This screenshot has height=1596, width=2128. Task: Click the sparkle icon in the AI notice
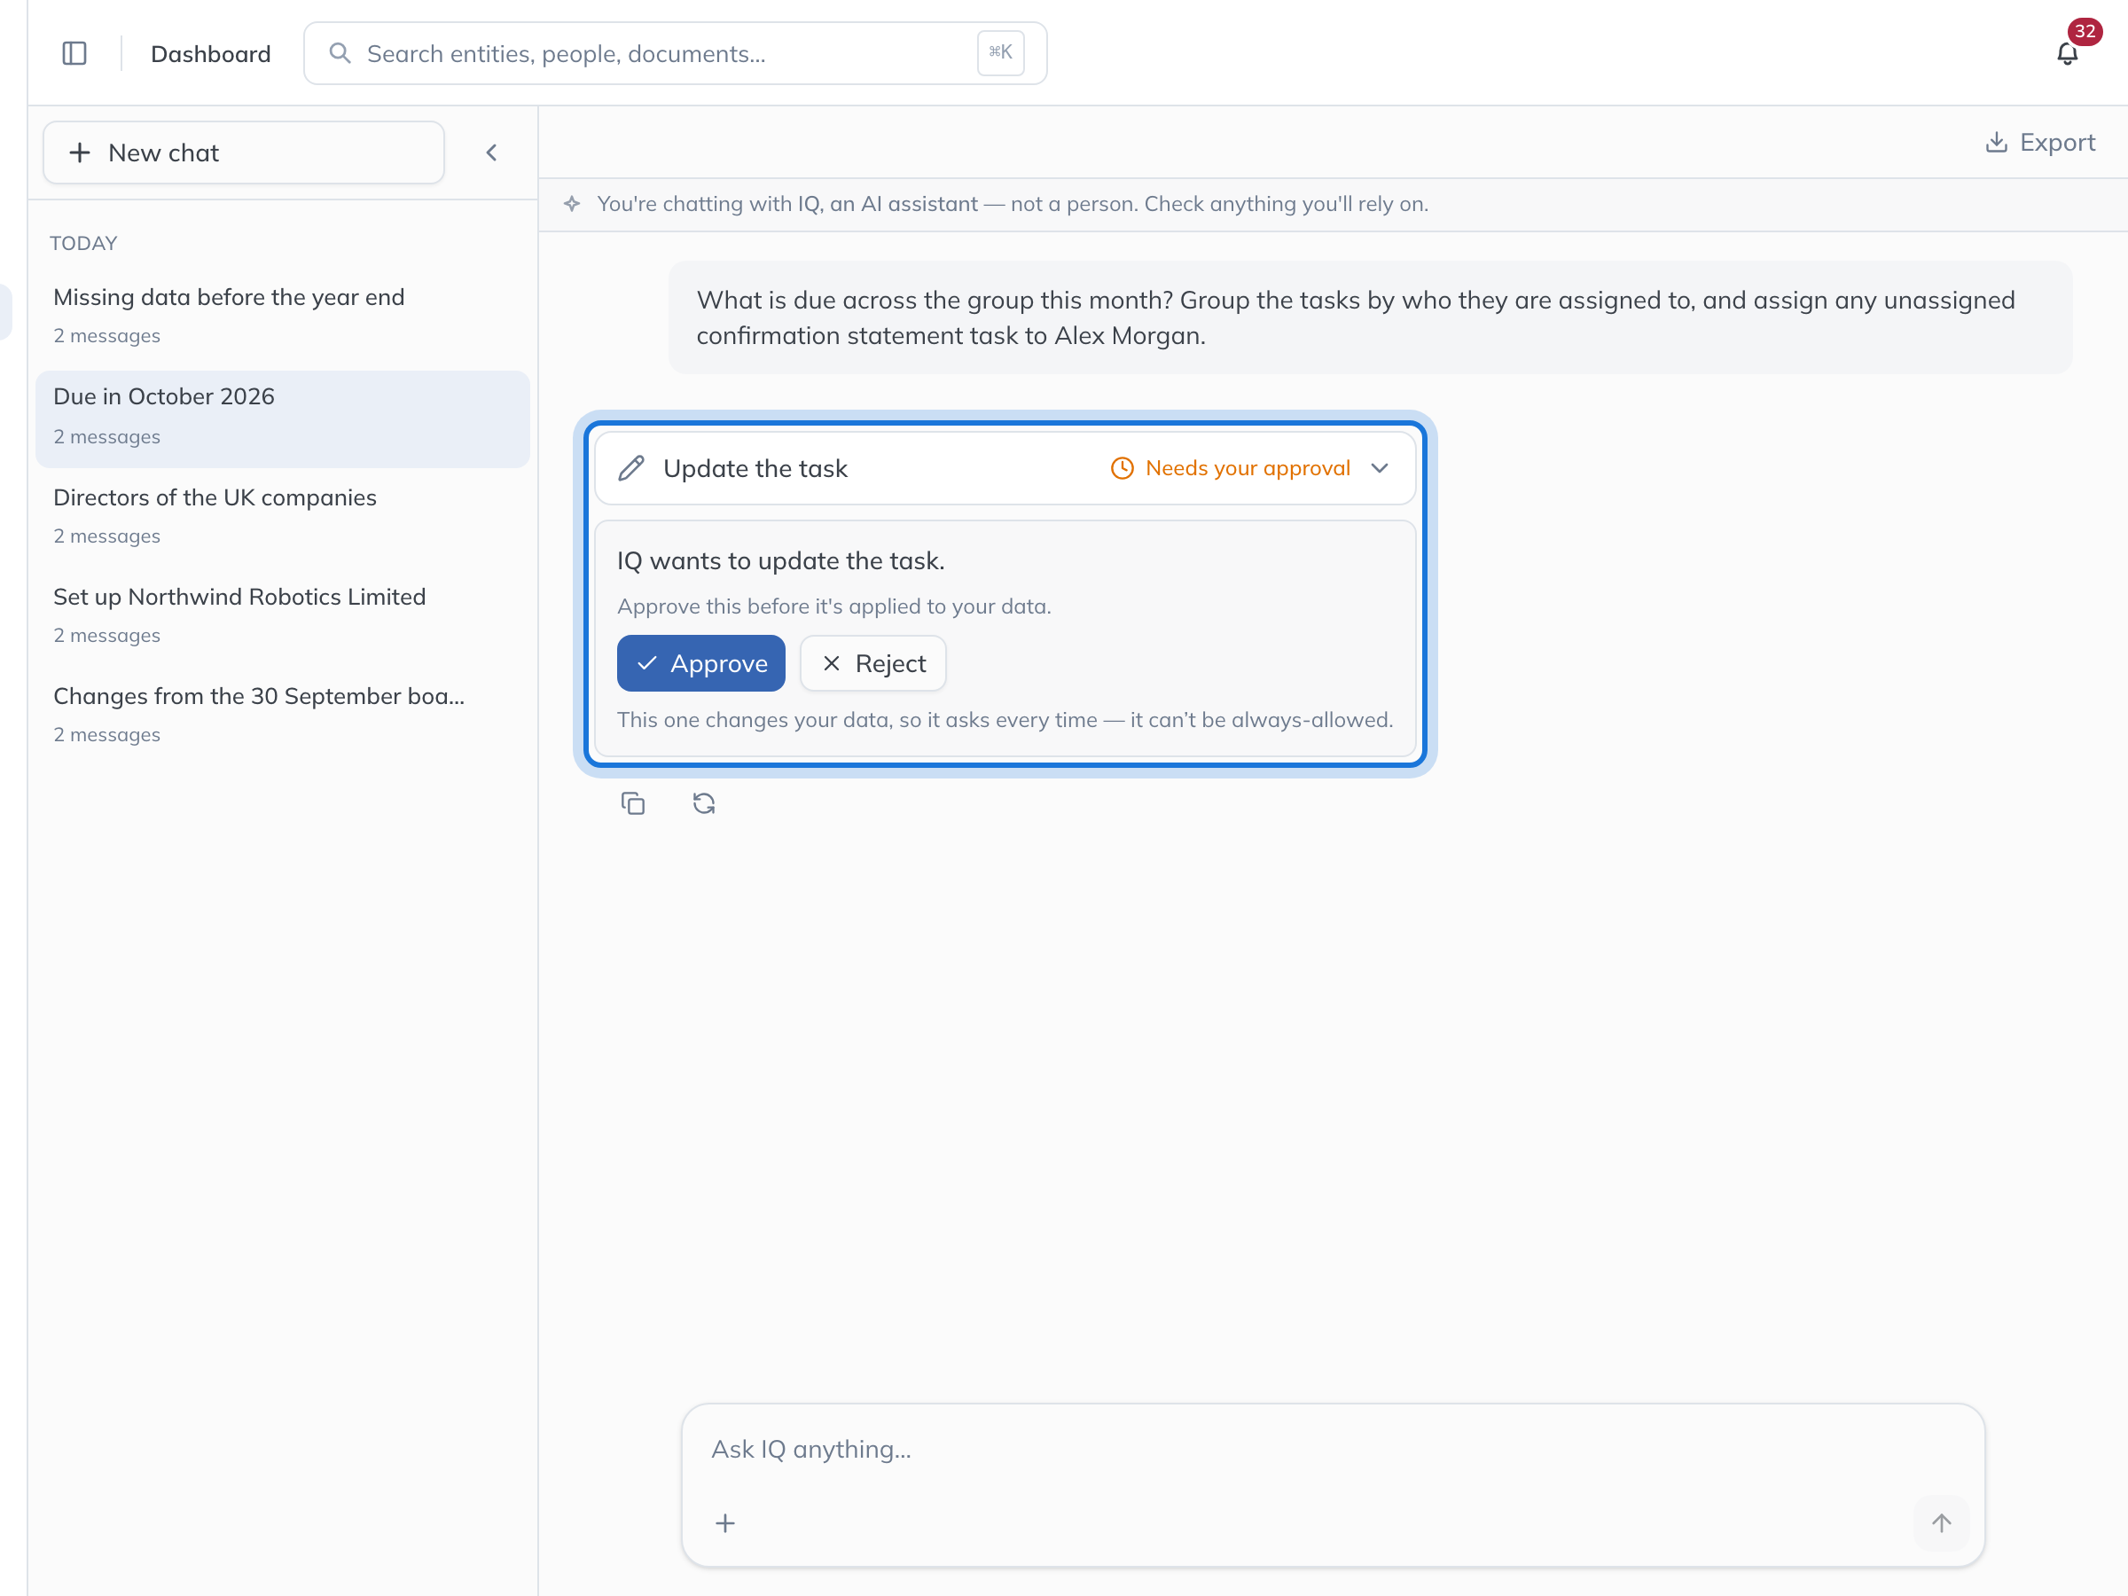pyautogui.click(x=573, y=204)
